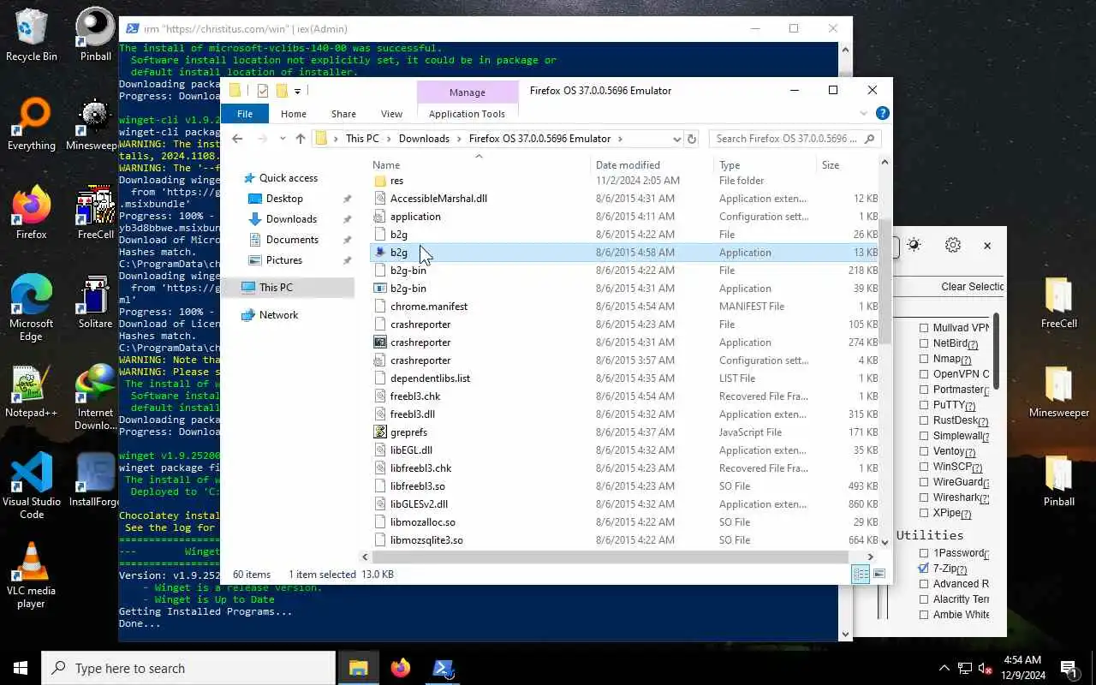This screenshot has height=685, width=1096.
Task: Click the File Explorer taskbar icon
Action: 358,668
